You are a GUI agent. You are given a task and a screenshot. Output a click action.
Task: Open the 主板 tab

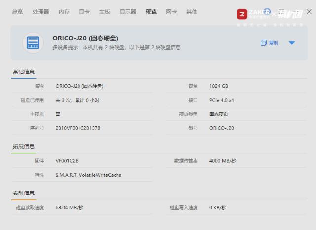coord(105,12)
